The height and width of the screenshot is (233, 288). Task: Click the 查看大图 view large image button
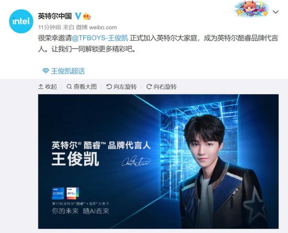click(x=82, y=86)
